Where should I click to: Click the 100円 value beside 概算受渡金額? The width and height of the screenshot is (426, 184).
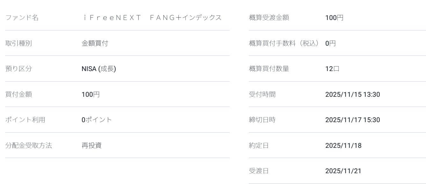point(334,18)
